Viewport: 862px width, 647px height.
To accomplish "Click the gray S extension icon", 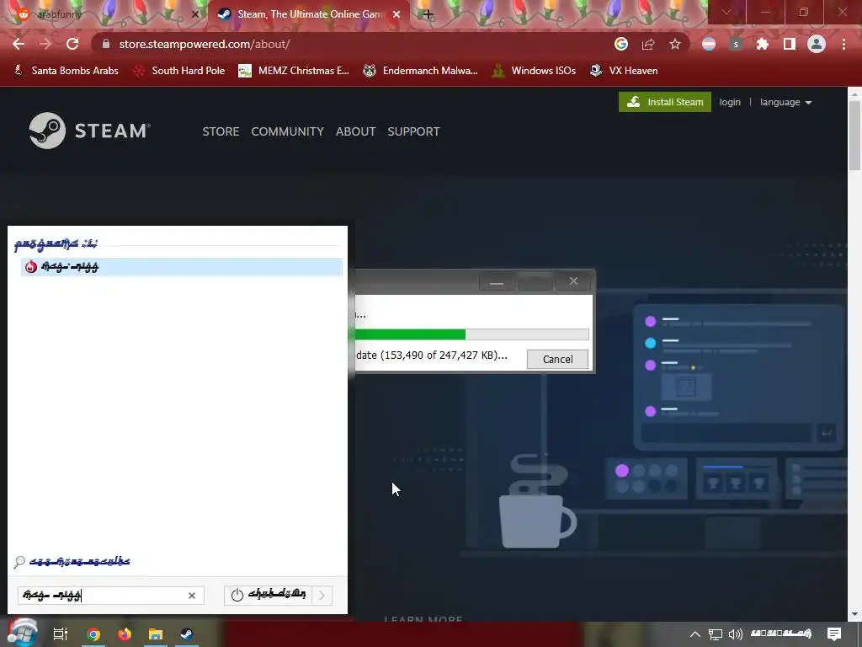I will coord(736,44).
